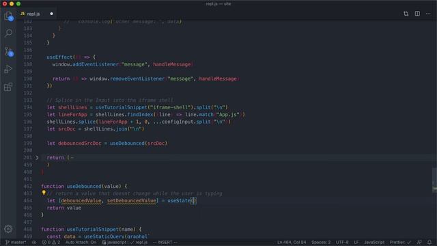Screen dimensions: 437x246
Task: Click setDebouncedValue on line 464
Action: click(132, 200)
